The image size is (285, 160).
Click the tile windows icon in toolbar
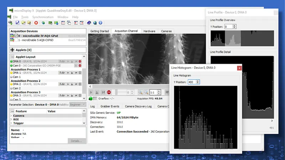(x=63, y=23)
